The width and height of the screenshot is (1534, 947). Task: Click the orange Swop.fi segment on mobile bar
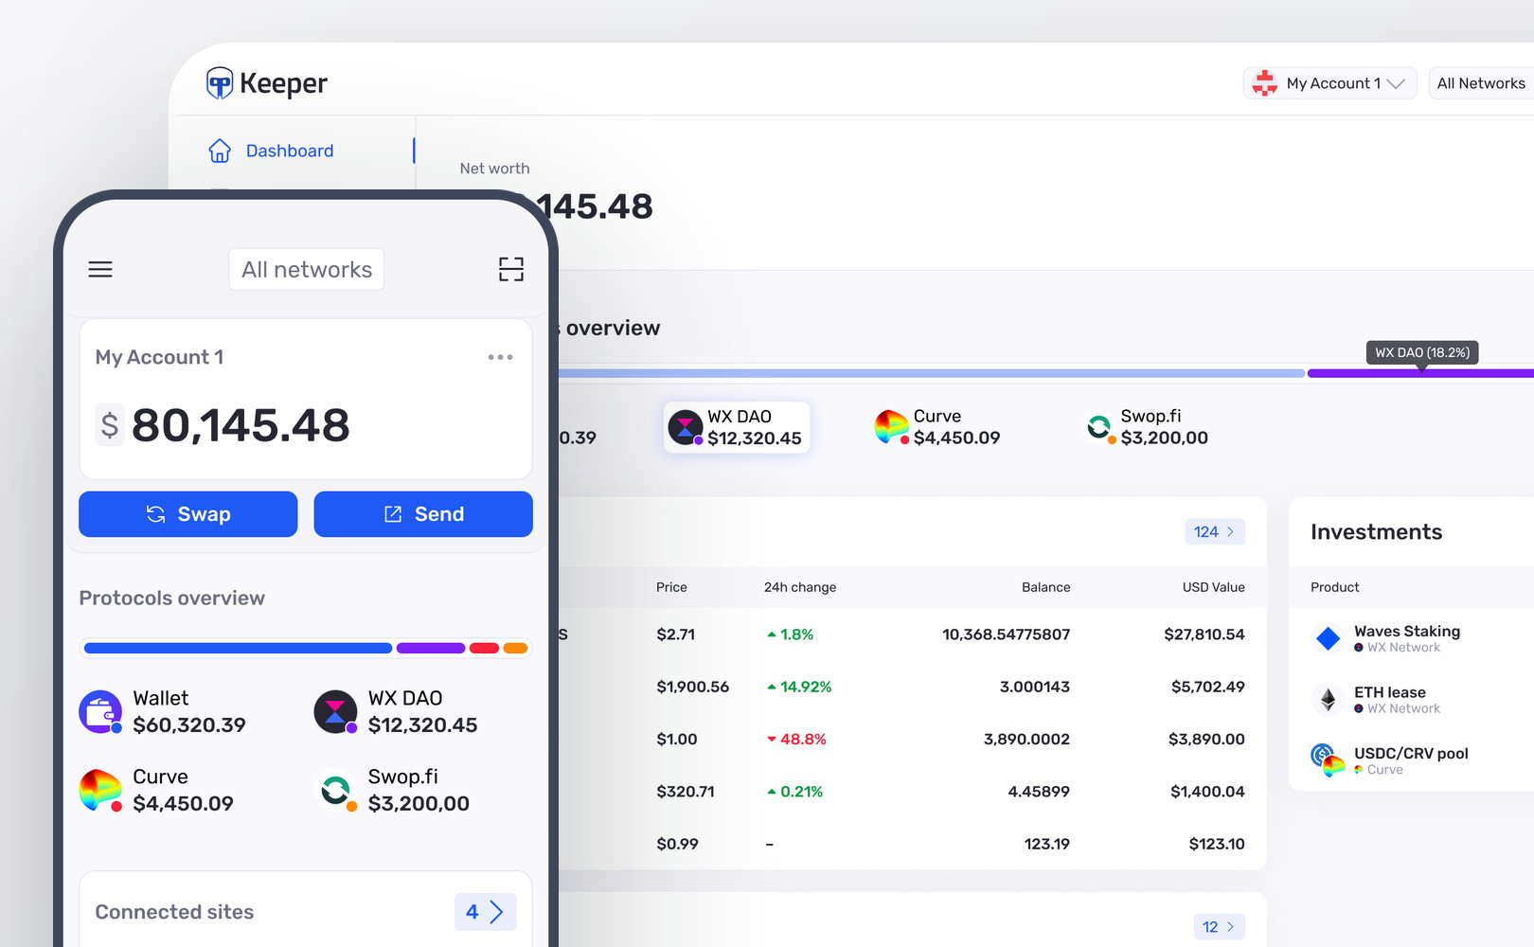(x=515, y=649)
